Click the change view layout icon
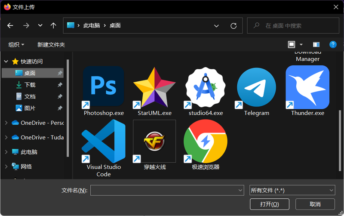This screenshot has height=216, width=344. point(292,45)
